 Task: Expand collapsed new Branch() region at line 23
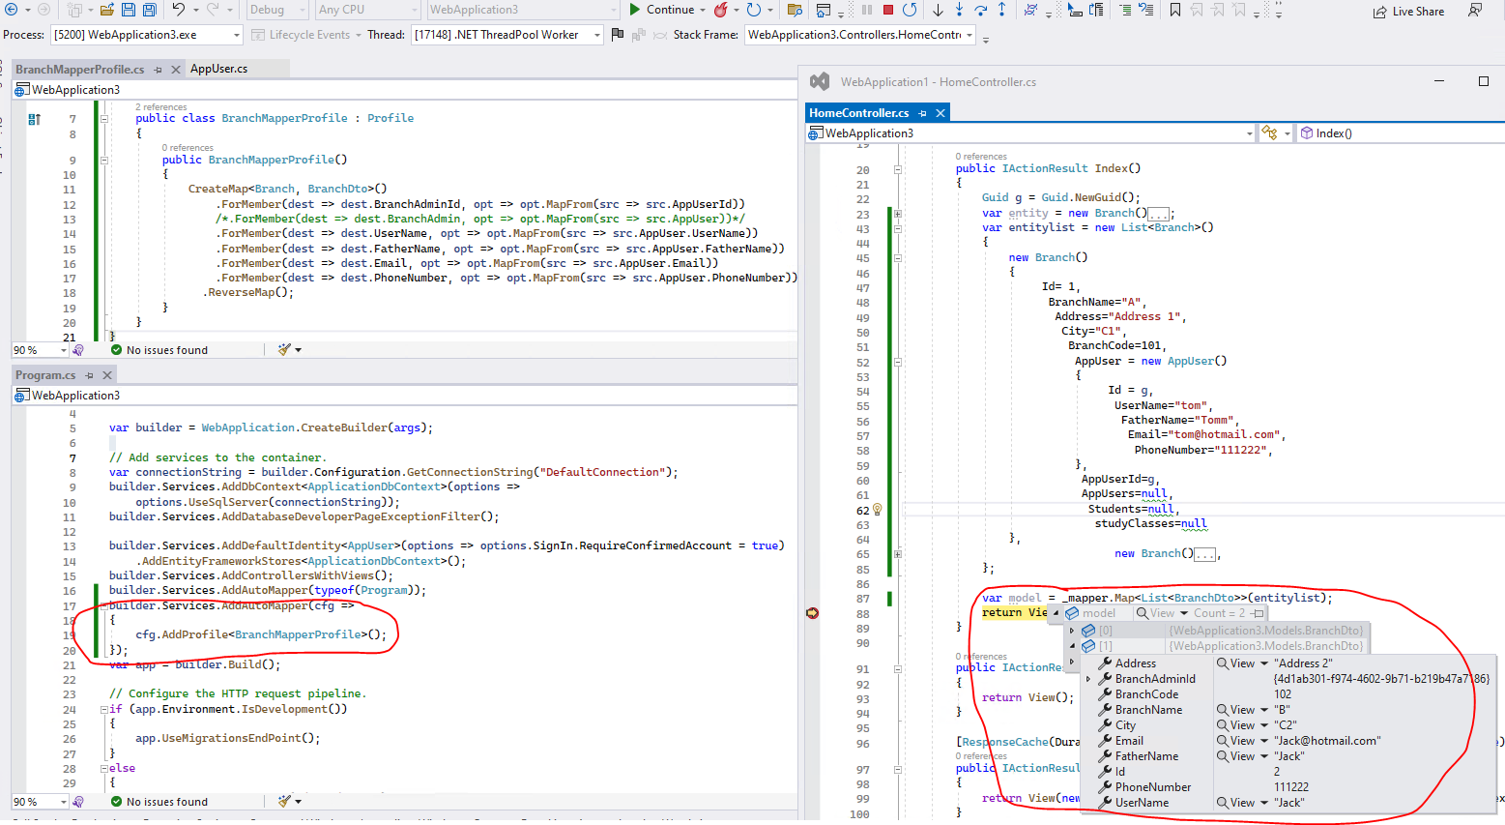coord(897,214)
